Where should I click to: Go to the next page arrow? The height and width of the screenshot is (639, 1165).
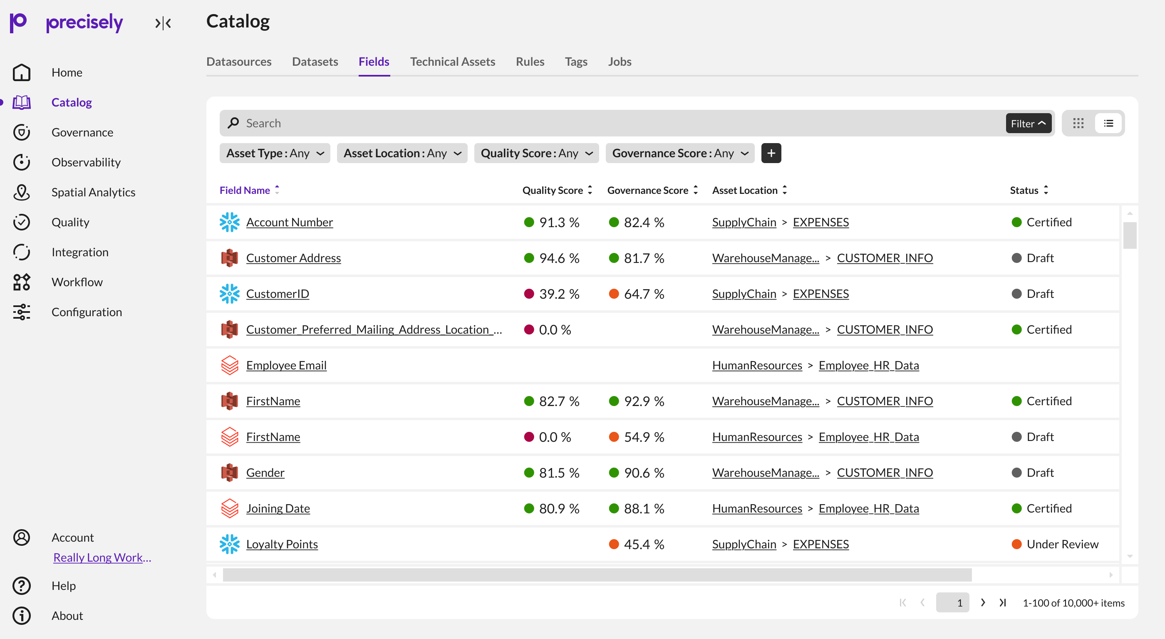[983, 602]
